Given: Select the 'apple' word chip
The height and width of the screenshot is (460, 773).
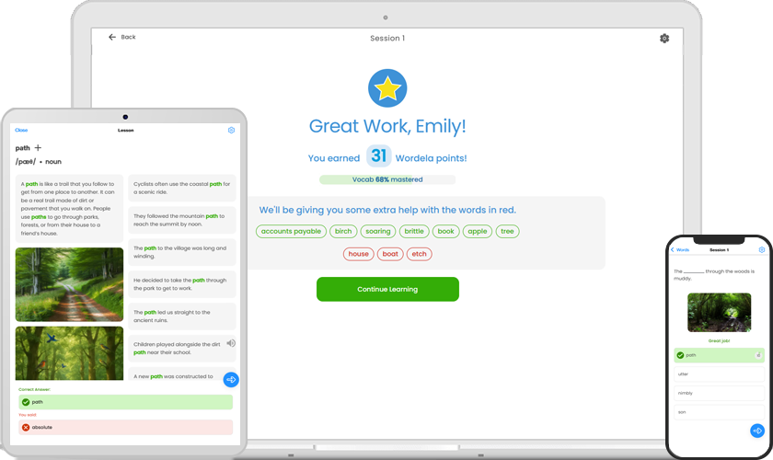Looking at the screenshot, I should pyautogui.click(x=478, y=231).
